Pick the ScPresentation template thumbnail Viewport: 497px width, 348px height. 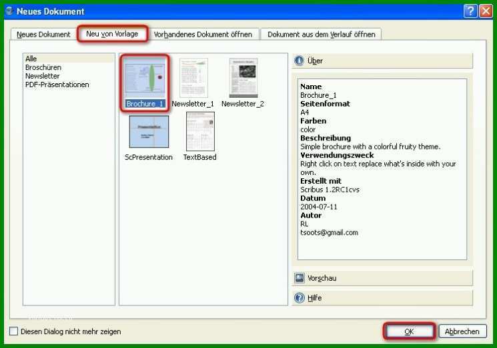pos(149,132)
